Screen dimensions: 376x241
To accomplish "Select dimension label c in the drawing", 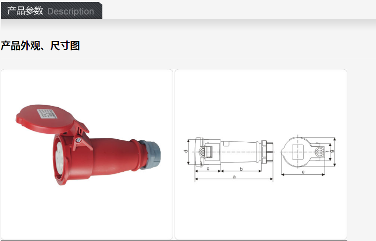I will tap(208, 169).
